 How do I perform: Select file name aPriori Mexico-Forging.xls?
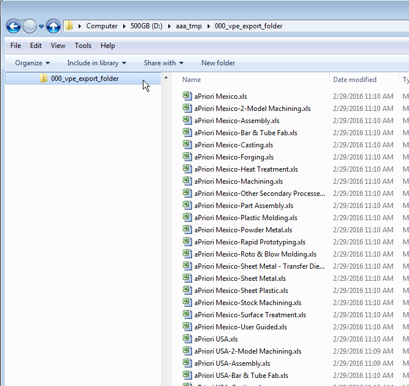234,157
